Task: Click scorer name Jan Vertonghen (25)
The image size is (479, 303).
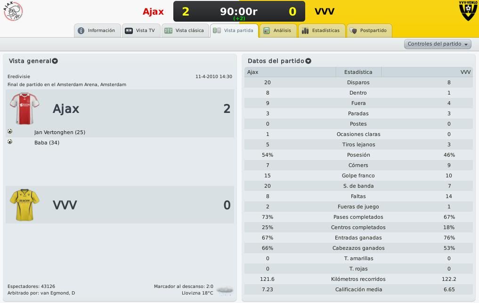Action: (60, 132)
